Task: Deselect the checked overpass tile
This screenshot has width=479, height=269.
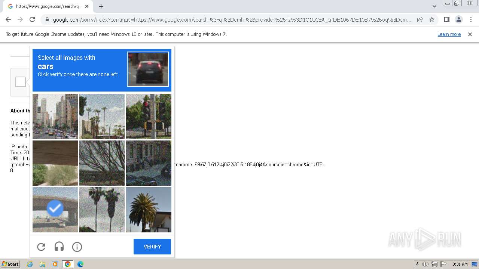Action: [55, 210]
